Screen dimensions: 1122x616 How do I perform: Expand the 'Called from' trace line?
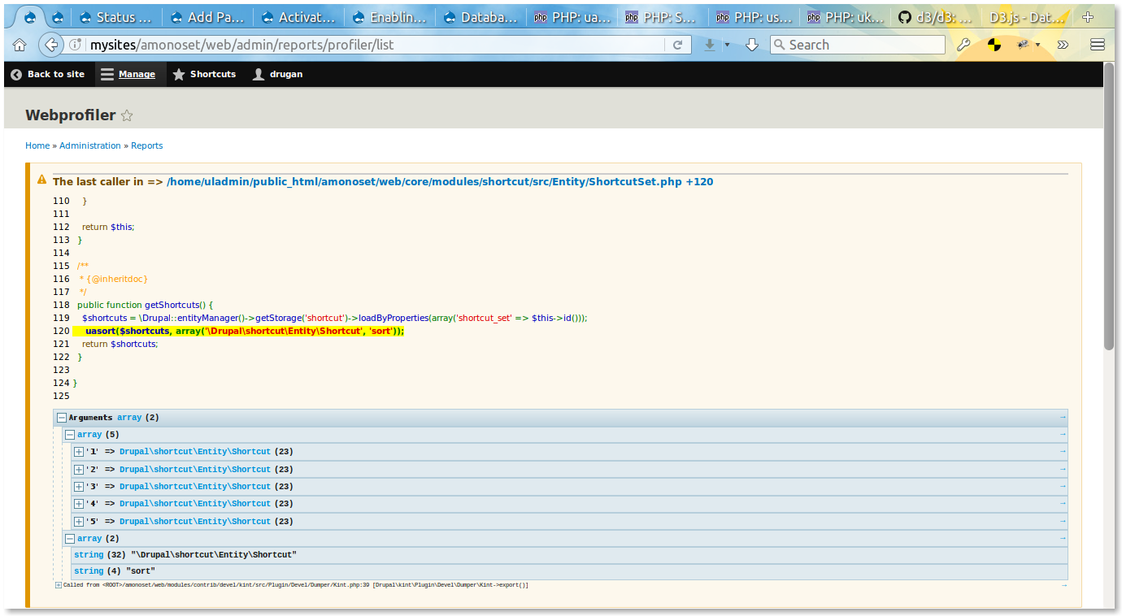(x=59, y=585)
